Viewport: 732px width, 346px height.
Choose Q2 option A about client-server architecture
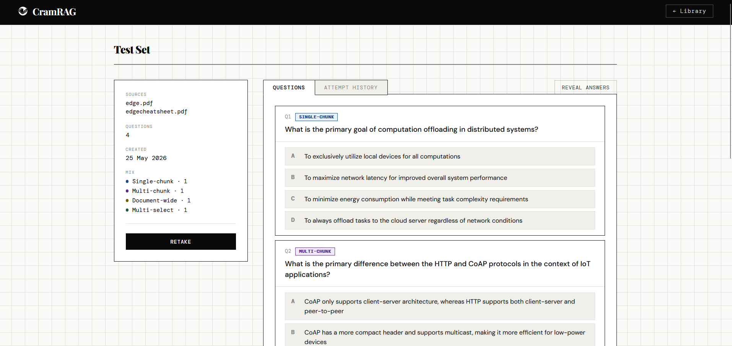(x=440, y=306)
